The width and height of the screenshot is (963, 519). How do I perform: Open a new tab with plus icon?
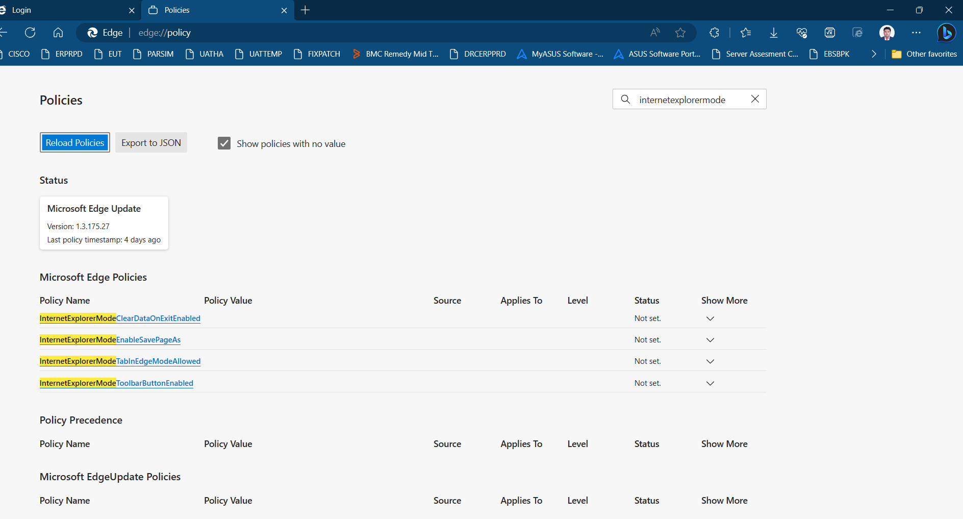[x=306, y=10]
